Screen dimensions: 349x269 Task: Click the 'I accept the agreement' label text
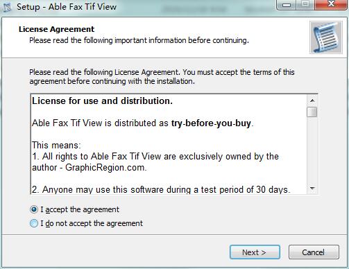tap(80, 209)
